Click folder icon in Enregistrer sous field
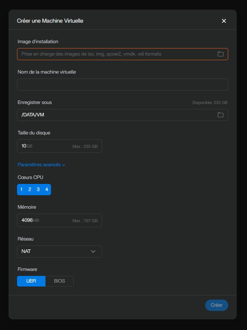The width and height of the screenshot is (247, 330). 220,115
